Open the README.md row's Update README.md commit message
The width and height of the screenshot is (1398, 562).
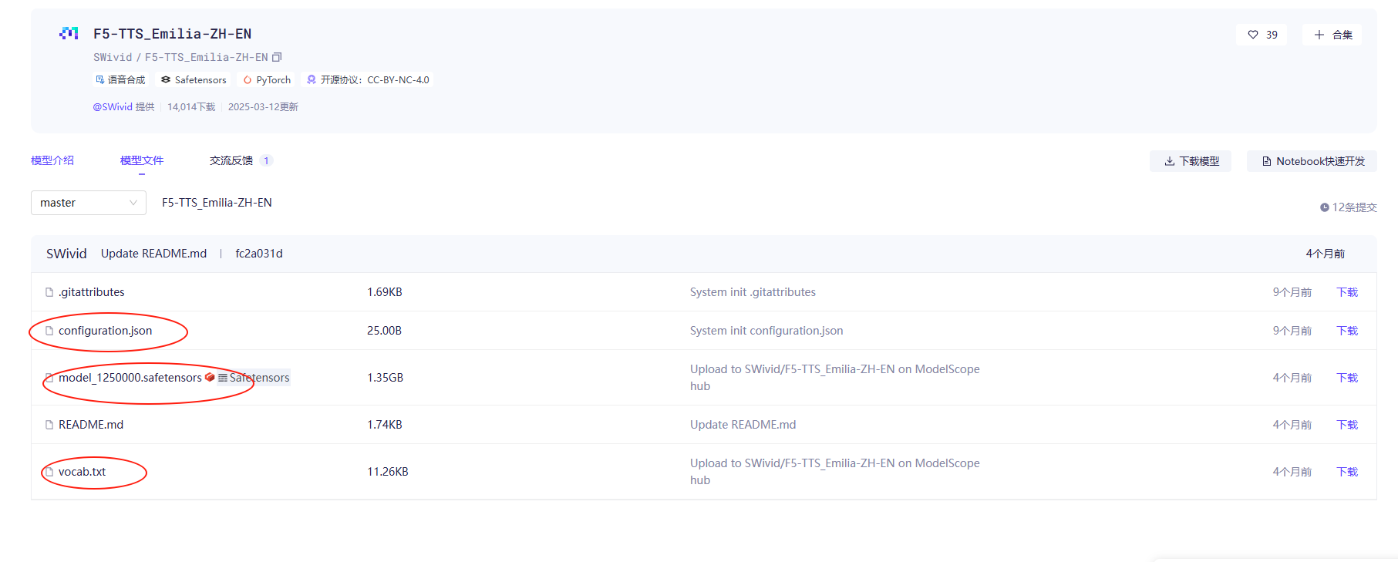(x=743, y=425)
